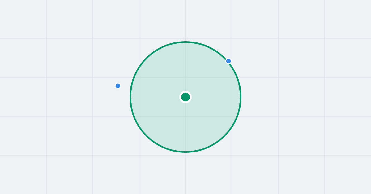Click the blue dot outside the green circle
This screenshot has height=194, width=371.
[118, 86]
